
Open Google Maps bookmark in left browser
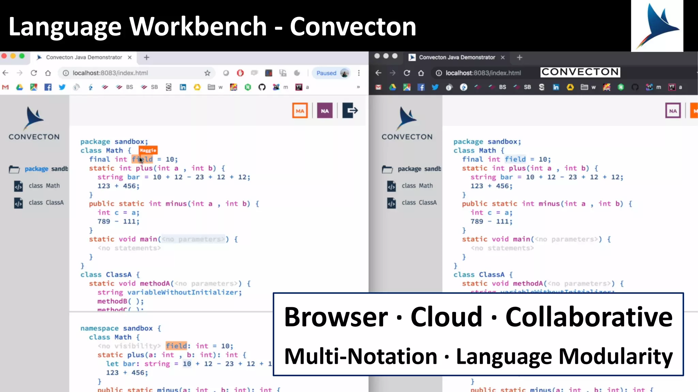(x=34, y=87)
